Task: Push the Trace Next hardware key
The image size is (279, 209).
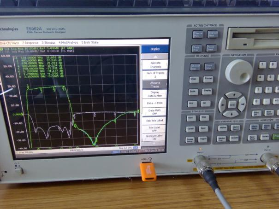Action: 211,48
